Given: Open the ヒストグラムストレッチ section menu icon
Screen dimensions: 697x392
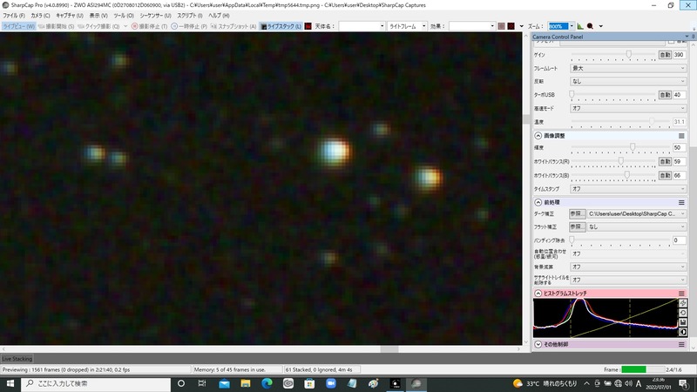Looking at the screenshot, I should 681,294.
